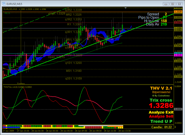Click the Spread label
Screen dimensions: 185x135
(153, 14)
